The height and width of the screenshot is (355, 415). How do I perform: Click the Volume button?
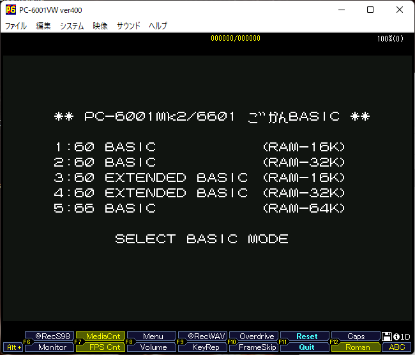(152, 347)
